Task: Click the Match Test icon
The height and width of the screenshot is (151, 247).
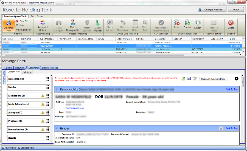Action: (x=145, y=22)
